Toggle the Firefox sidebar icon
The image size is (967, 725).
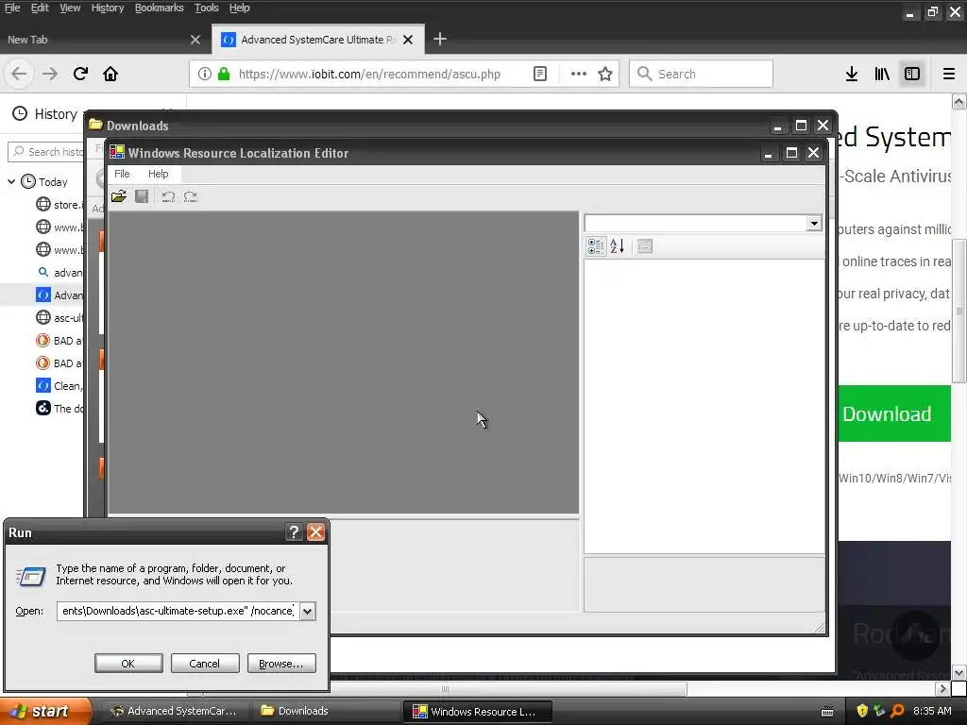pos(912,74)
